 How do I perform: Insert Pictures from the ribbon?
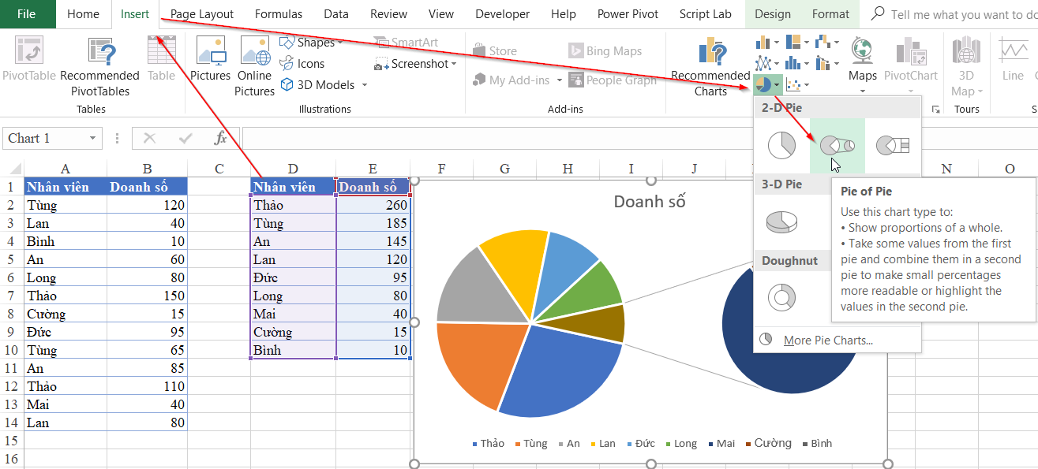[210, 60]
